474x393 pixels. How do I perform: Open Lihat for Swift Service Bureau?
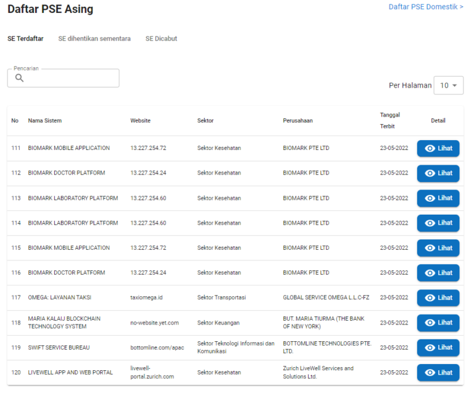coord(438,348)
